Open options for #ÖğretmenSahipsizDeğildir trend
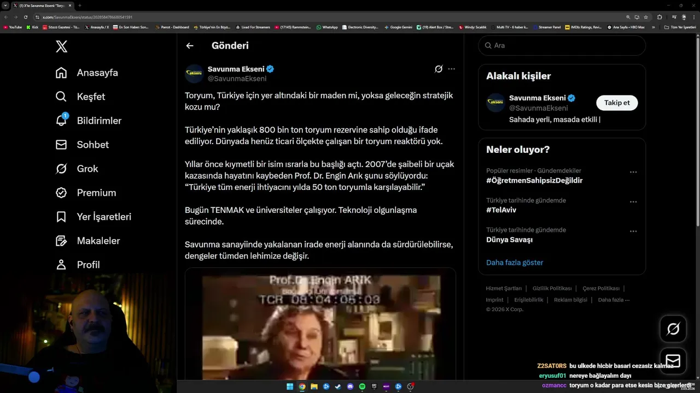The image size is (700, 393). pyautogui.click(x=633, y=172)
